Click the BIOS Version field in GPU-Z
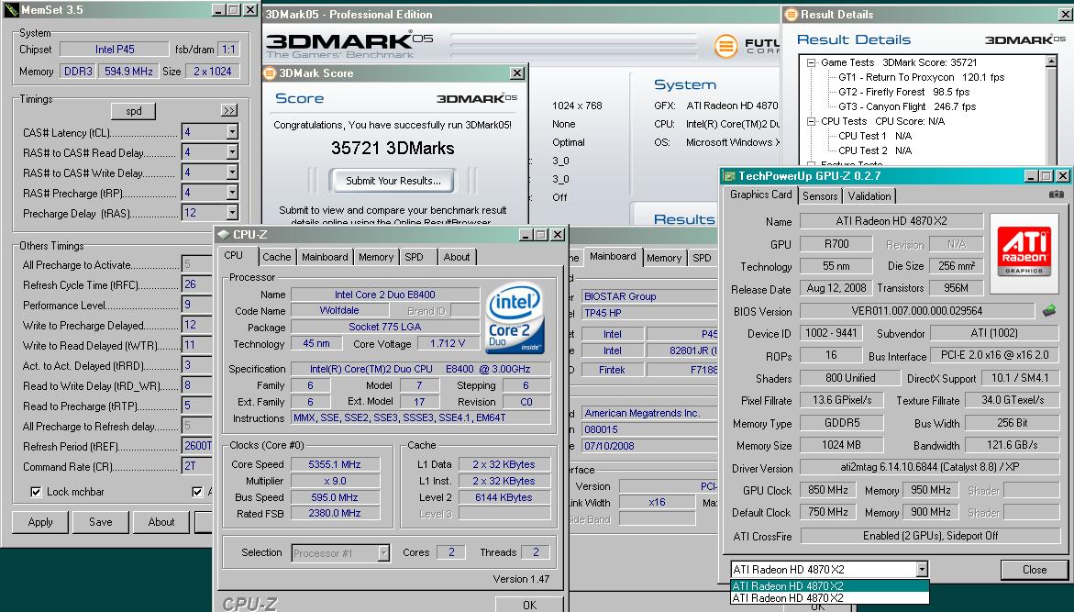This screenshot has height=612, width=1074. pyautogui.click(x=916, y=310)
